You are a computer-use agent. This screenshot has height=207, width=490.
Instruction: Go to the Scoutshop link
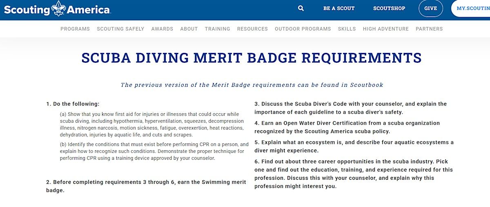[389, 8]
